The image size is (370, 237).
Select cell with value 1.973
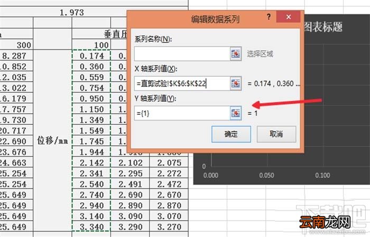click(72, 12)
